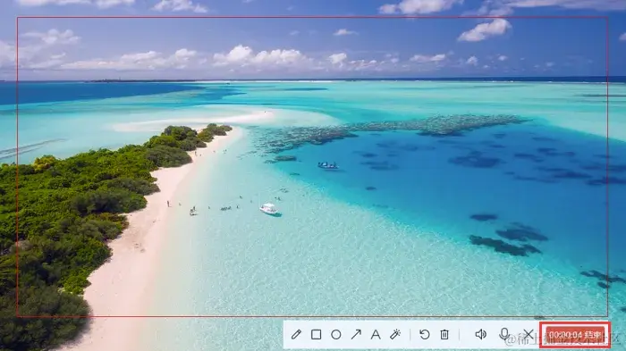Click the top edge of red recording frame
The image size is (626, 351).
click(x=312, y=17)
